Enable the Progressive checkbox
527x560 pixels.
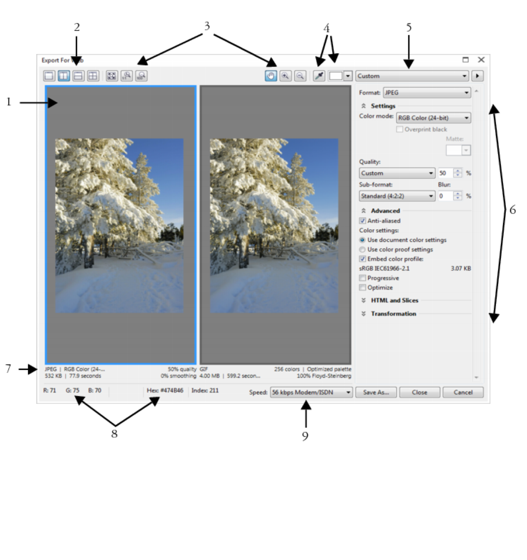coord(363,278)
